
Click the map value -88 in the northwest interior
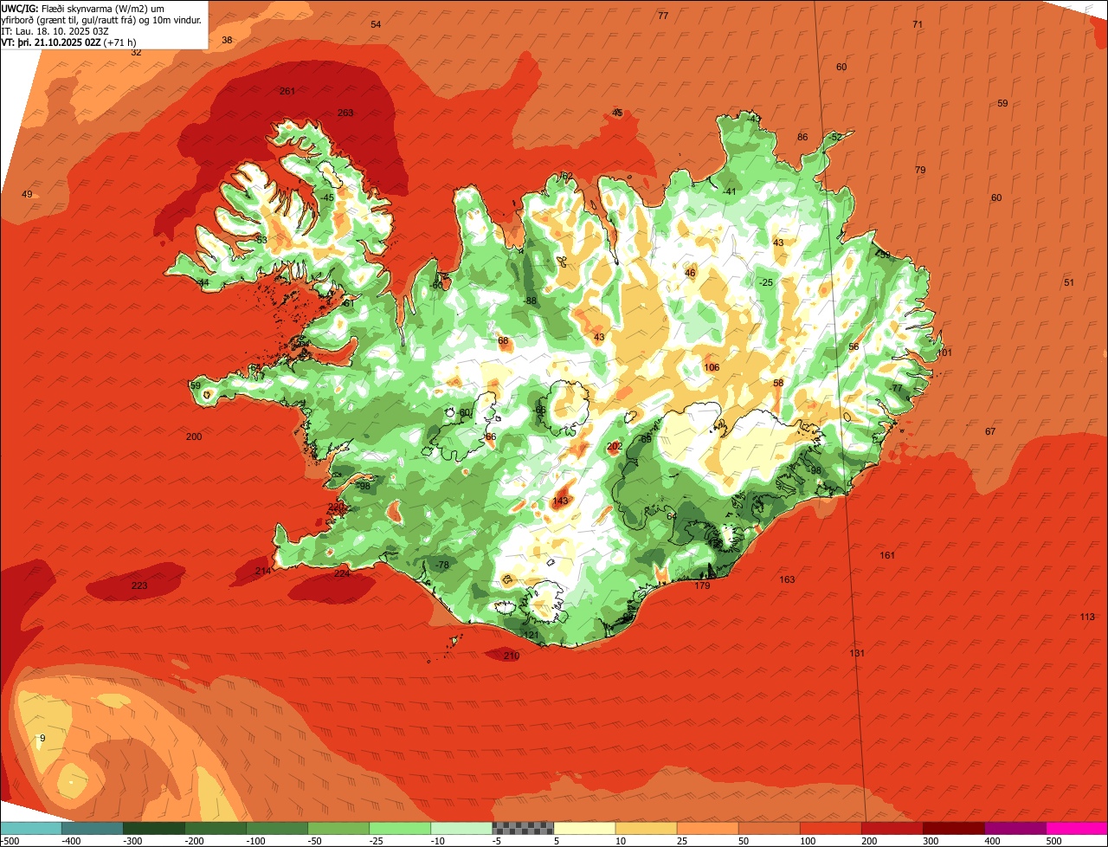click(530, 301)
